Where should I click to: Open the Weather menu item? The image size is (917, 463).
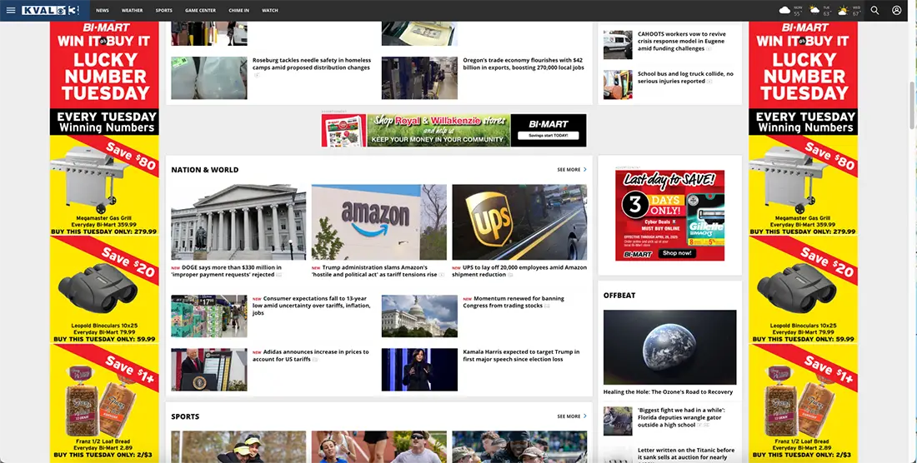pyautogui.click(x=133, y=11)
